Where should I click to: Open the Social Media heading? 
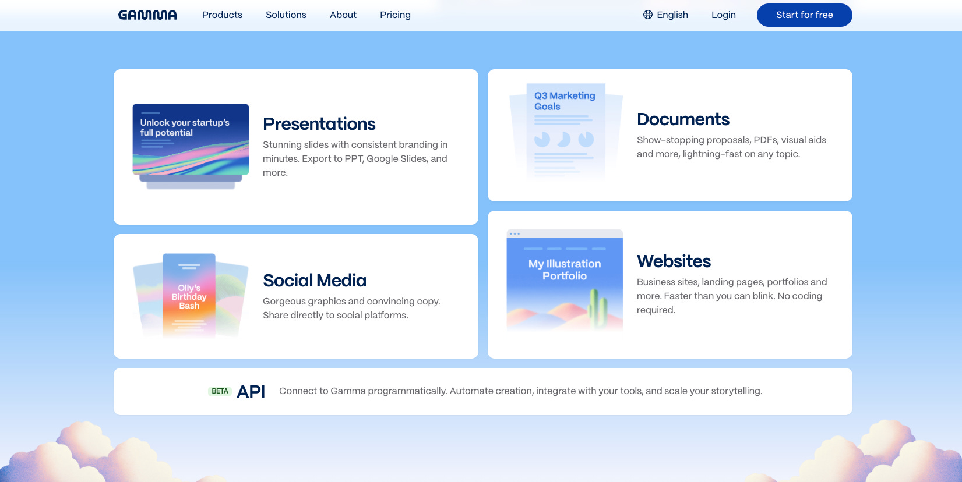(x=315, y=281)
